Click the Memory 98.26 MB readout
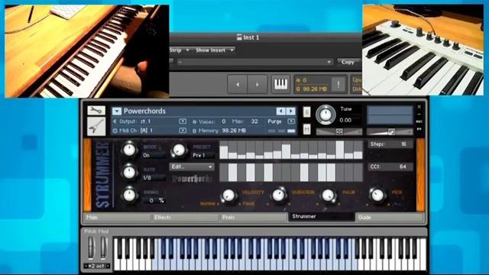489x275 pixels. pos(234,131)
